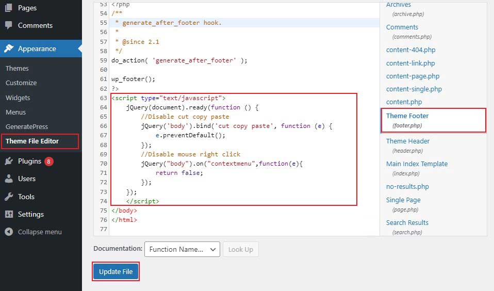Click line number 77 in gutter
Image resolution: width=494 pixels, height=291 pixels.
[x=103, y=229]
